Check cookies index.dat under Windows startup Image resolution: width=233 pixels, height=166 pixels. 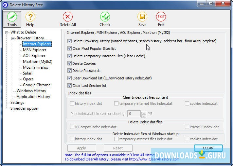point(187,139)
